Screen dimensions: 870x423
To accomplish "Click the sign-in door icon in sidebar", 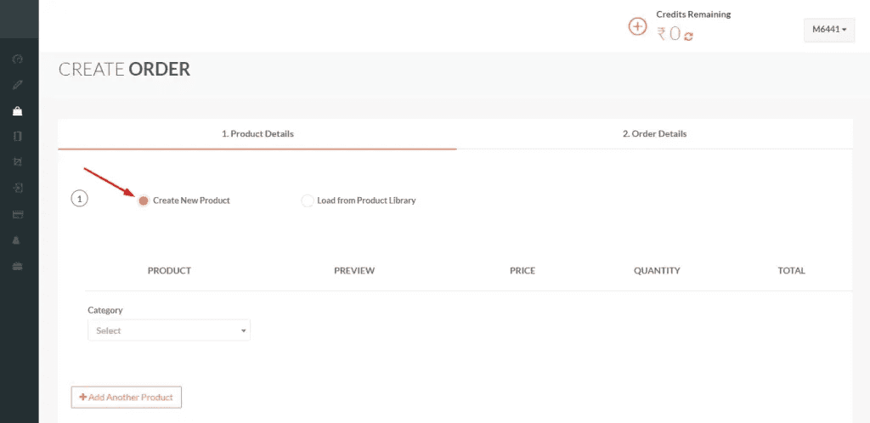I will (x=18, y=188).
